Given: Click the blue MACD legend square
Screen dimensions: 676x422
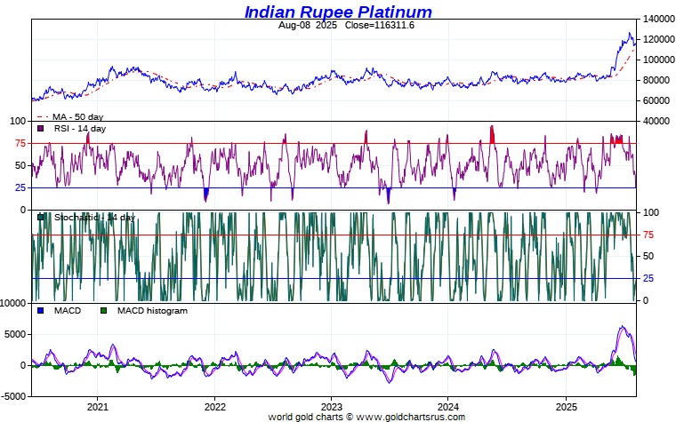Looking at the screenshot, I should tap(41, 310).
